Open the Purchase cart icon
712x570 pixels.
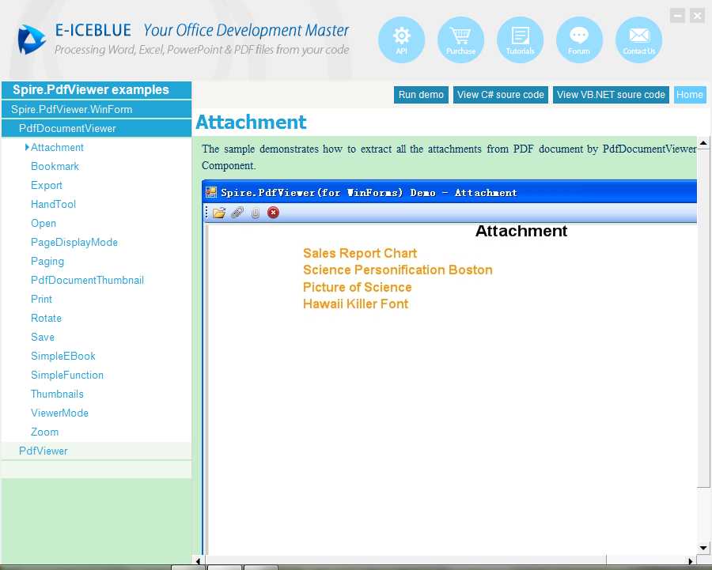click(460, 40)
